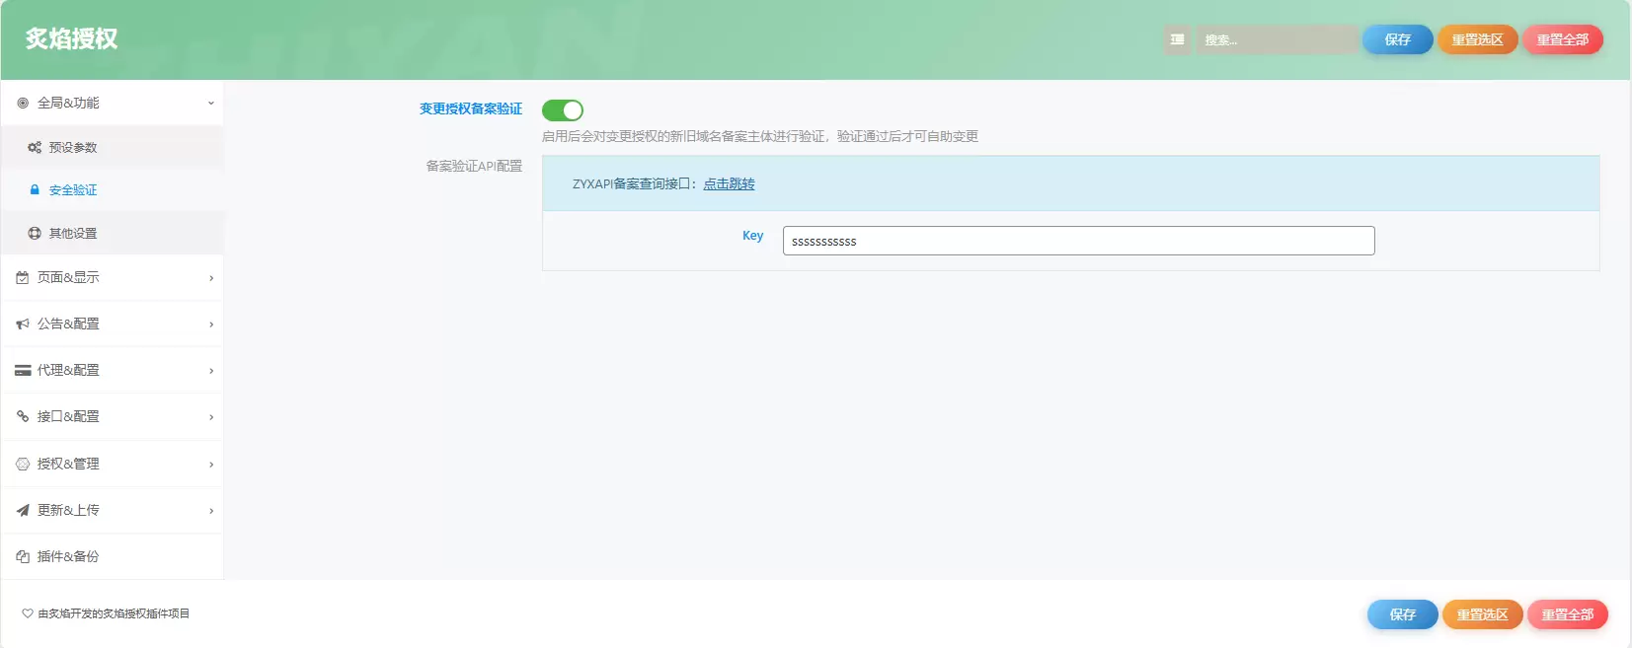Screen dimensions: 1632x648
Task: Click the link icon for 接口&配置
Action: click(x=23, y=416)
